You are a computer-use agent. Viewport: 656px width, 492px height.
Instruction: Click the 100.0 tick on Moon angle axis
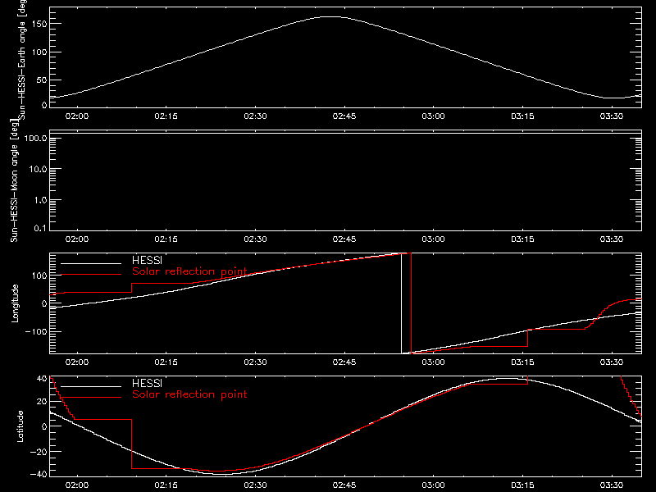(x=35, y=138)
